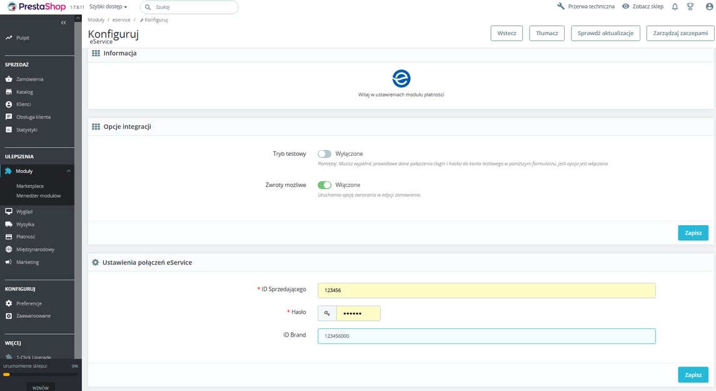This screenshot has width=716, height=391.
Task: Click the PrestaShop logo
Action: pos(36,6)
